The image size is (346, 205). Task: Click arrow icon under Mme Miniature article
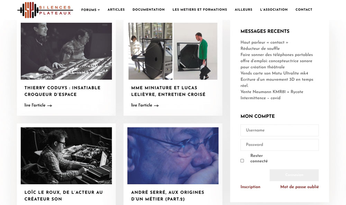[x=156, y=106]
